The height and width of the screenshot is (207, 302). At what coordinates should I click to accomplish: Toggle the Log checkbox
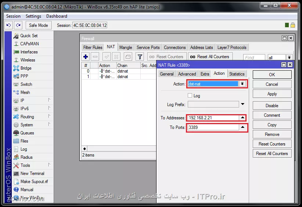[x=190, y=95]
